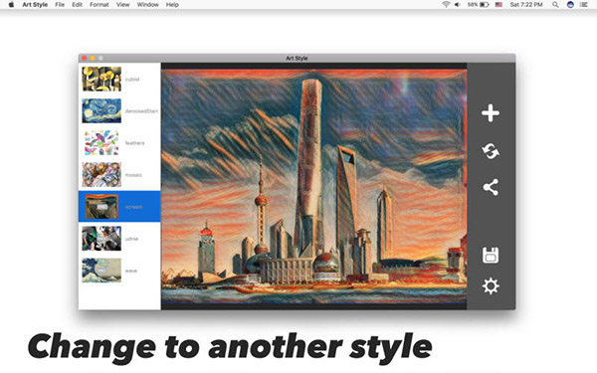The width and height of the screenshot is (597, 373).
Task: Open Notification Center list icon
Action: click(584, 5)
